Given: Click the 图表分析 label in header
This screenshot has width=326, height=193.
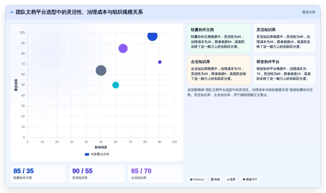Looking at the screenshot, I should (x=309, y=12).
